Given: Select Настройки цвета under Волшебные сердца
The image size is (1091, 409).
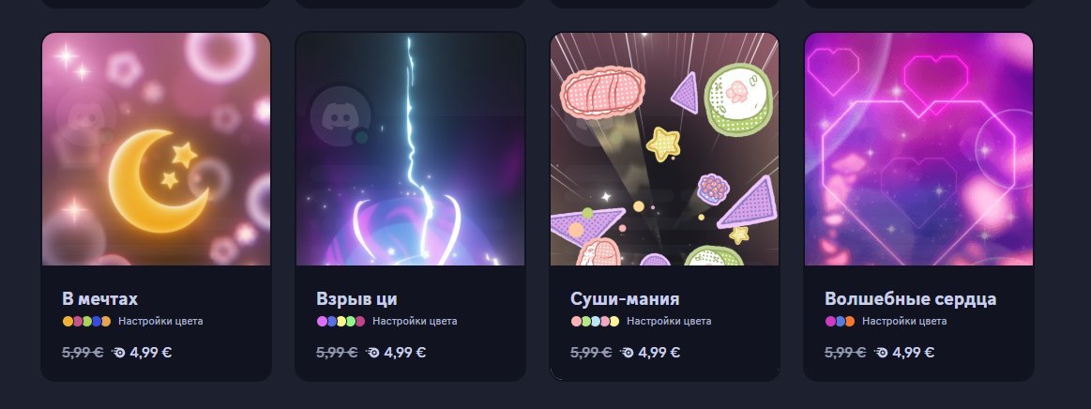Looking at the screenshot, I should [x=904, y=322].
